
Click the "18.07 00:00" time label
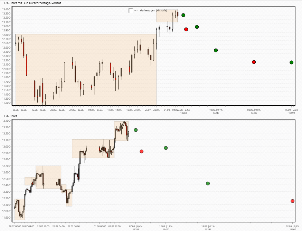coord(15,227)
